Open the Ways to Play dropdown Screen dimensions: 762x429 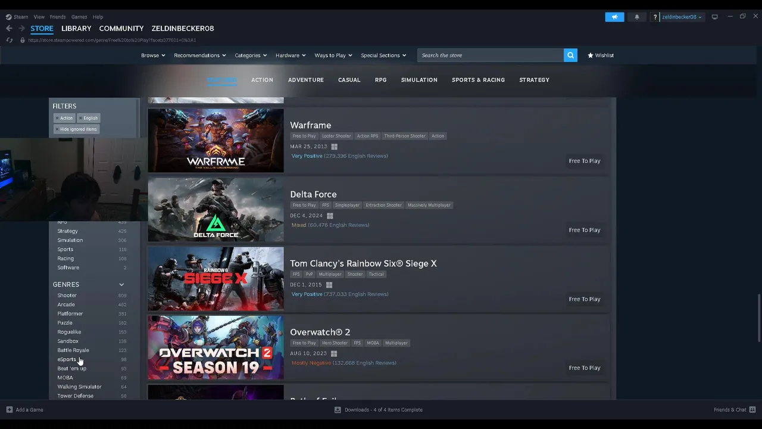point(333,55)
